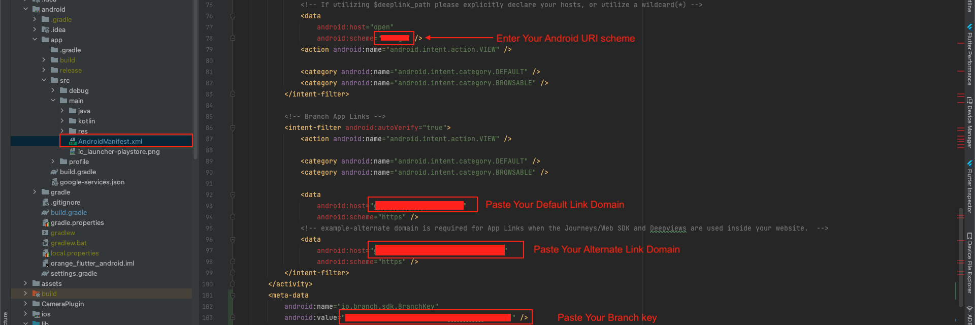Click line number 100 in gutter
Screen dimensions: 975x325
pyautogui.click(x=207, y=284)
